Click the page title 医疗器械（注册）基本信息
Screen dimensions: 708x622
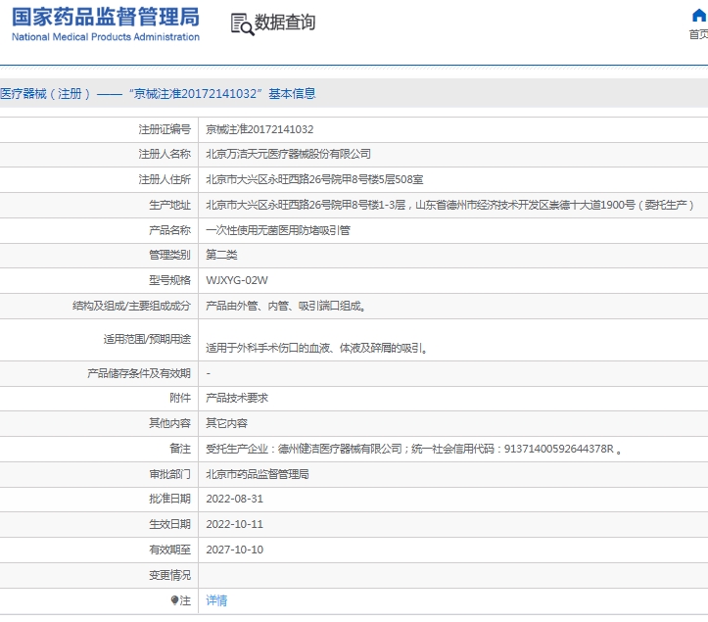158,93
